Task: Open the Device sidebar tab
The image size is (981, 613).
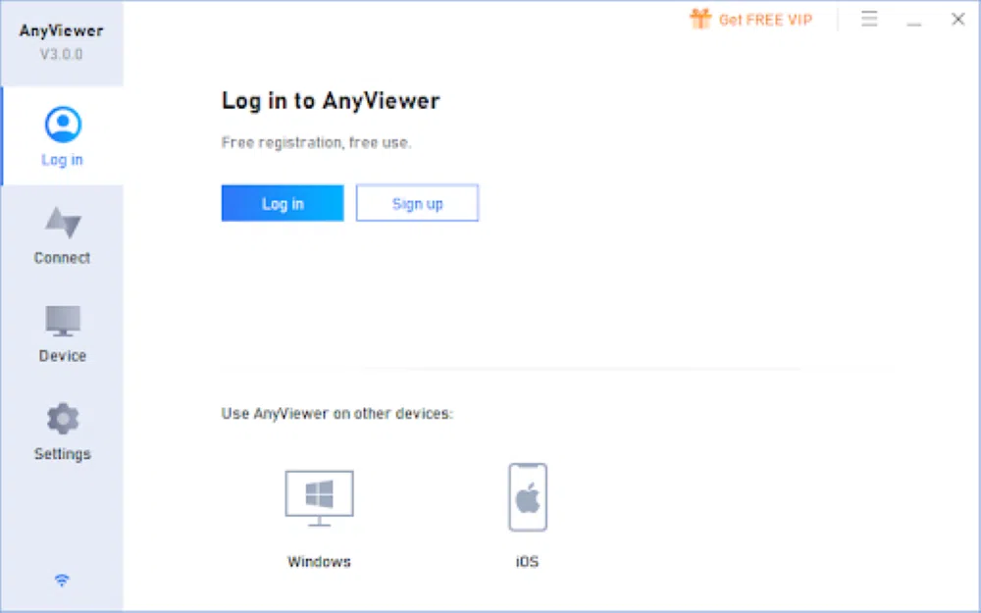Action: [62, 333]
